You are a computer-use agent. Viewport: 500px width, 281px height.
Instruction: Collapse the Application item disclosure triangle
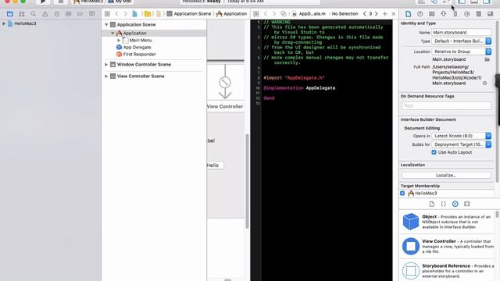coord(112,33)
